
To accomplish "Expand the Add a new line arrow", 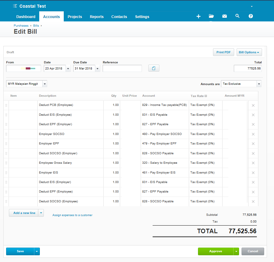I will tap(41, 213).
